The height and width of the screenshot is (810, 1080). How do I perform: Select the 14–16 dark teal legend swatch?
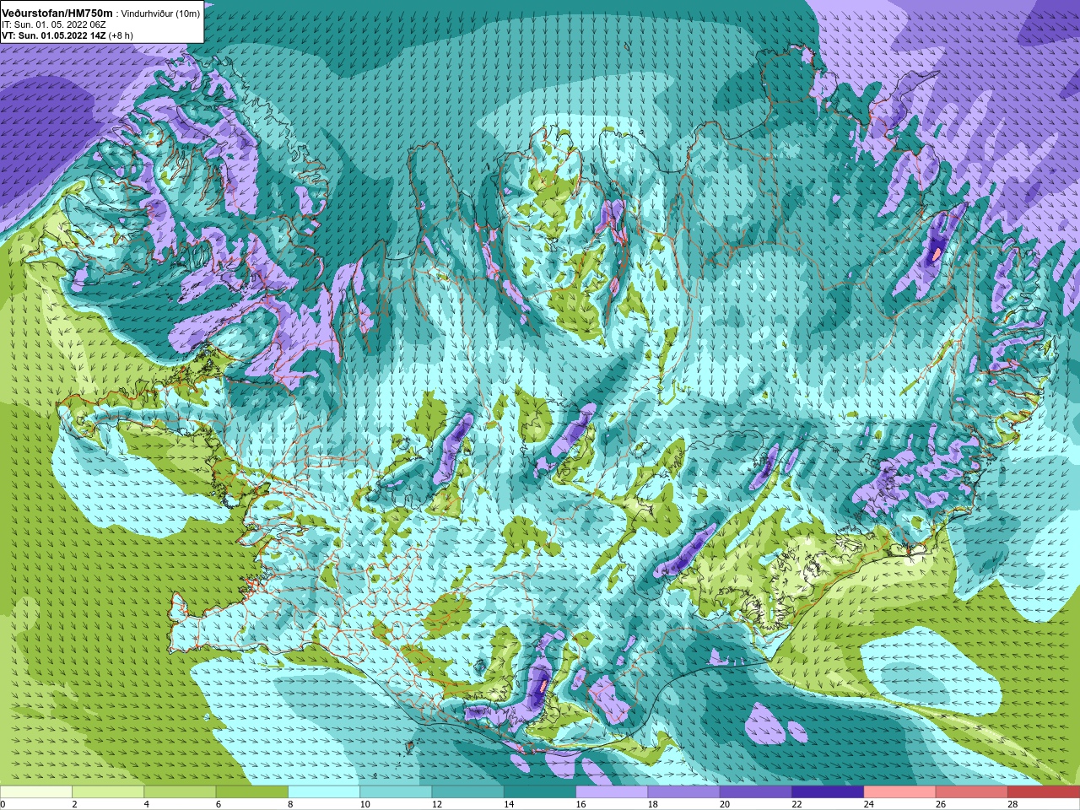(x=540, y=791)
